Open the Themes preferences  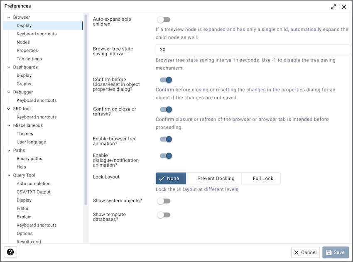(25, 134)
